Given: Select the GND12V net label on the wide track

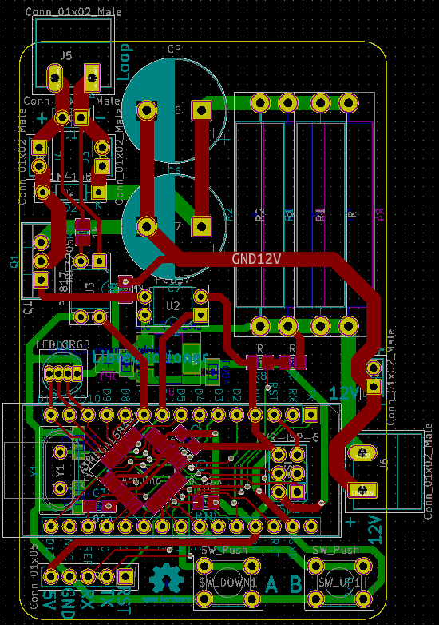Looking at the screenshot, I should point(256,260).
